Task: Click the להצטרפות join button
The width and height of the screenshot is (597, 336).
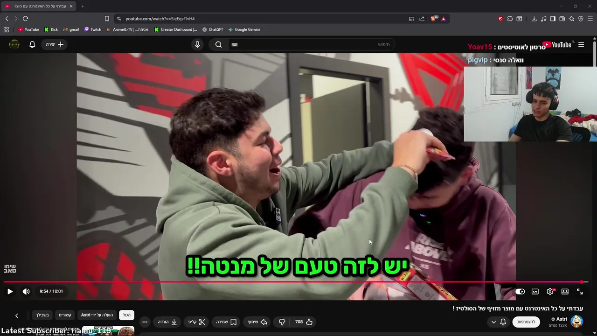Action: pyautogui.click(x=526, y=322)
